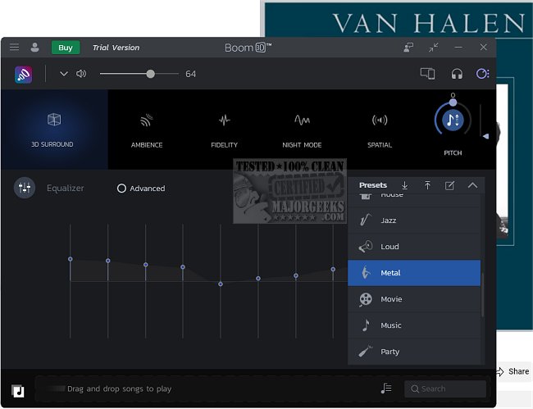Open the quick controls chat-person icon
533x409 pixels.
click(408, 48)
